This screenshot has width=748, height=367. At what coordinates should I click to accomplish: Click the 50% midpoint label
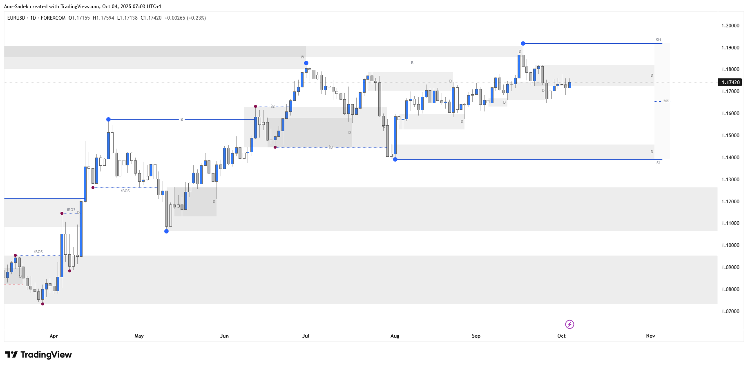666,101
